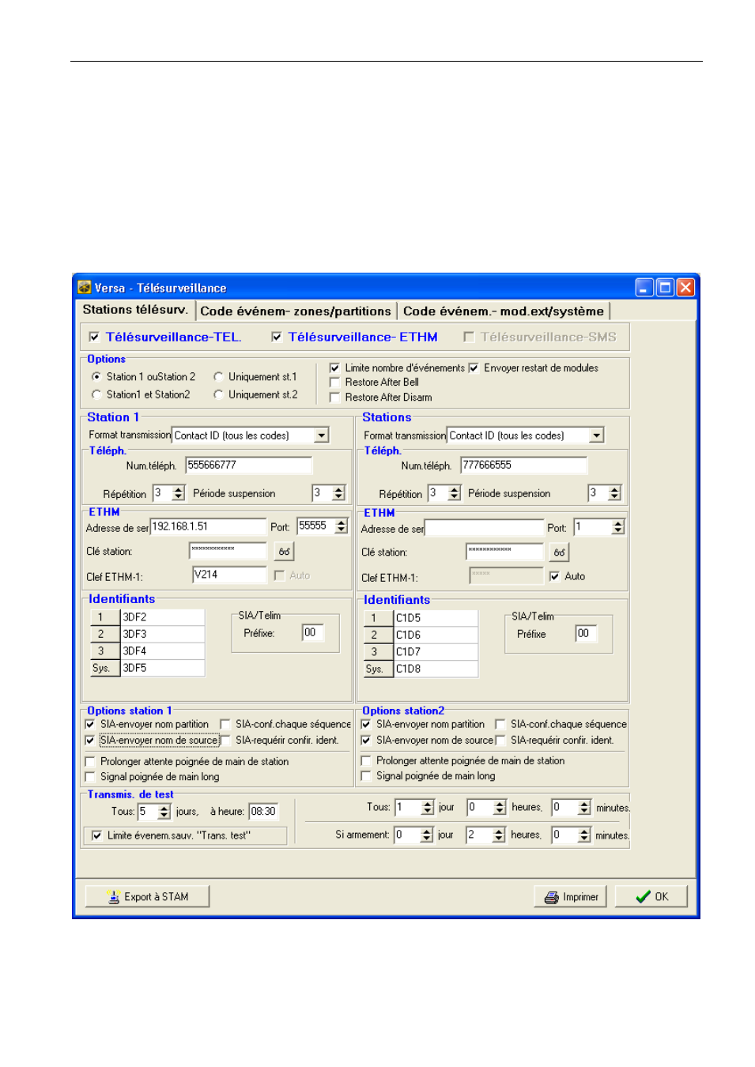The image size is (755, 1067).
Task: Open Station 2 Format transmission dropdown
Action: point(597,435)
